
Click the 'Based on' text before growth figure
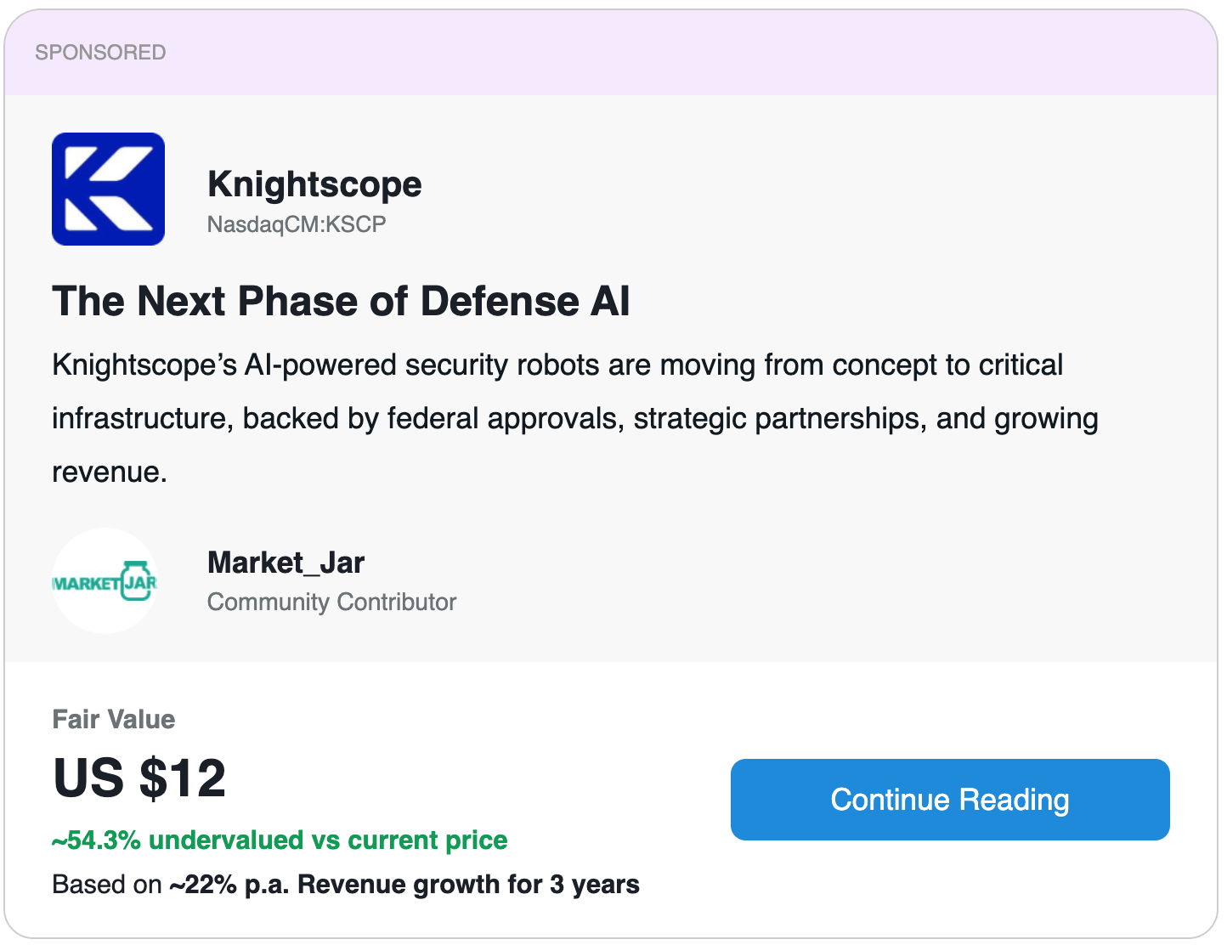pos(107,885)
